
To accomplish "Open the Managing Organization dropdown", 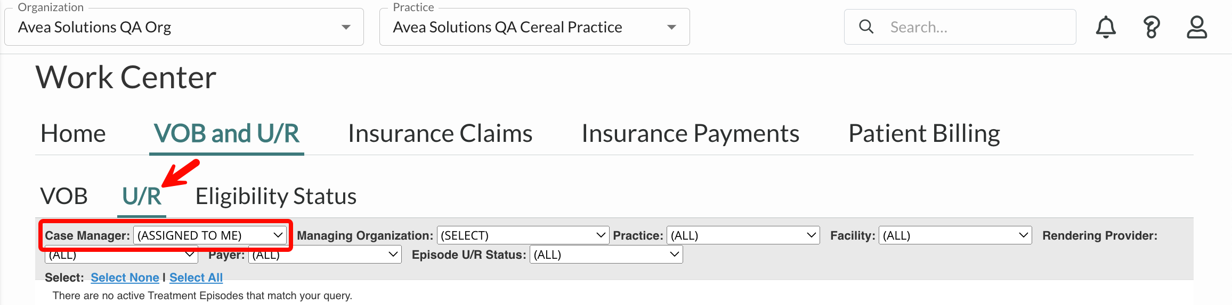I will (x=523, y=235).
